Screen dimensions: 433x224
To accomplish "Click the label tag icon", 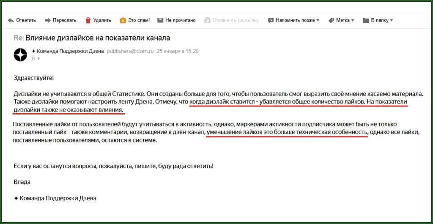I will click(331, 20).
